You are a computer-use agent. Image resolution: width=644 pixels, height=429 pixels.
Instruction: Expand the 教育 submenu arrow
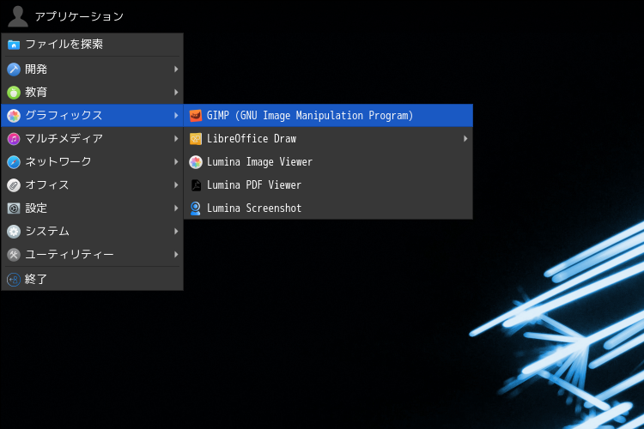coord(176,93)
